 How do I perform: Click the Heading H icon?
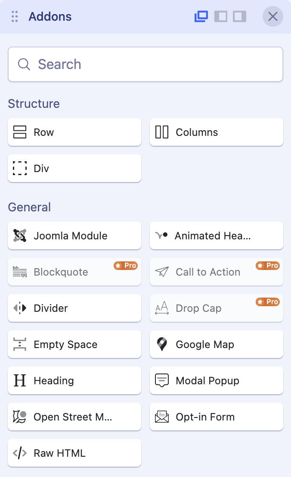20,381
